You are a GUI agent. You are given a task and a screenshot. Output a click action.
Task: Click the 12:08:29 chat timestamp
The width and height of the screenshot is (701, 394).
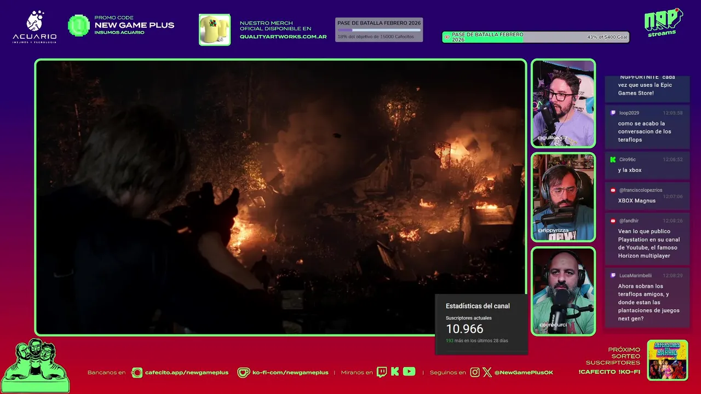click(673, 275)
